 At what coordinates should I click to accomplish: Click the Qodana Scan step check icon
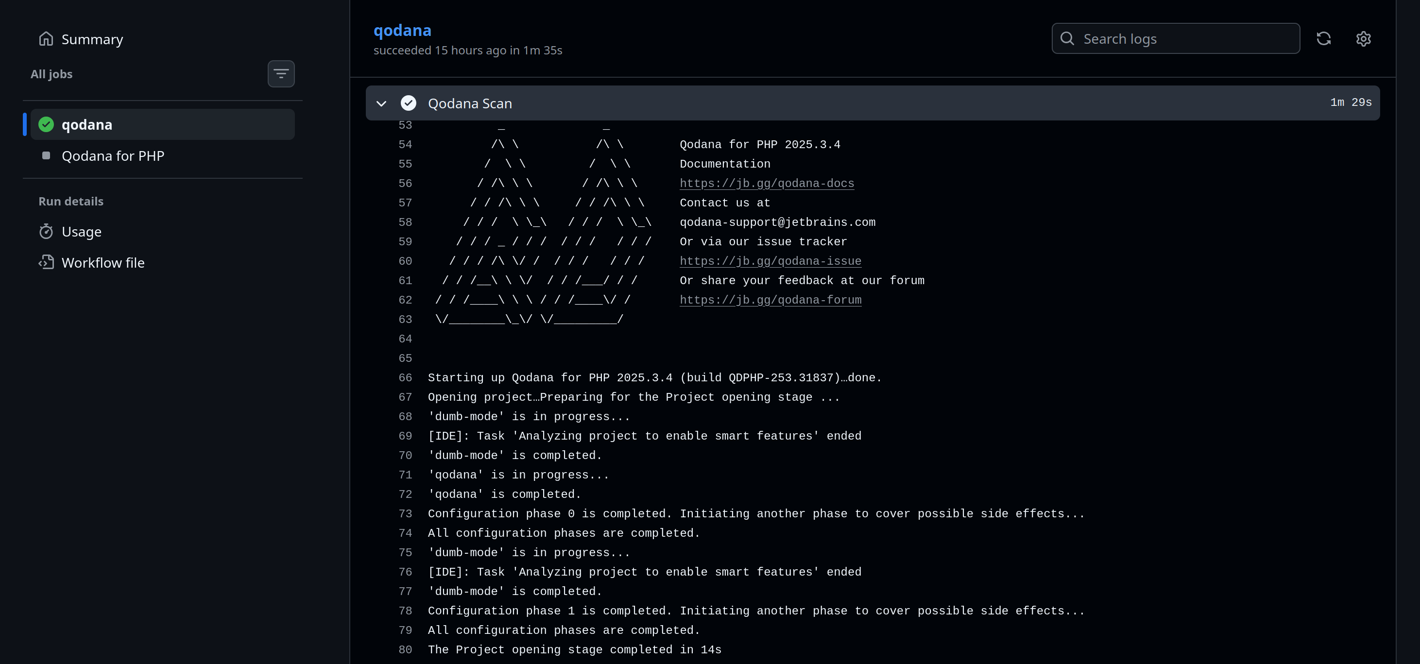tap(409, 103)
